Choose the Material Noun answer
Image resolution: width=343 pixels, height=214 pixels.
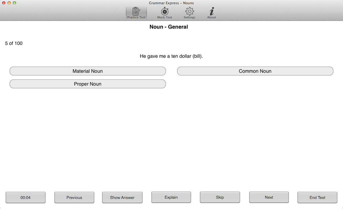pos(88,71)
